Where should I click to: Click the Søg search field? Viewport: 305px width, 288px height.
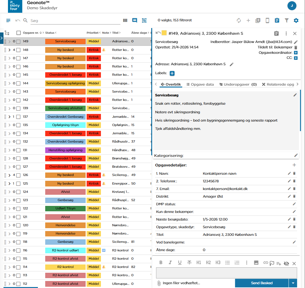[75, 21]
